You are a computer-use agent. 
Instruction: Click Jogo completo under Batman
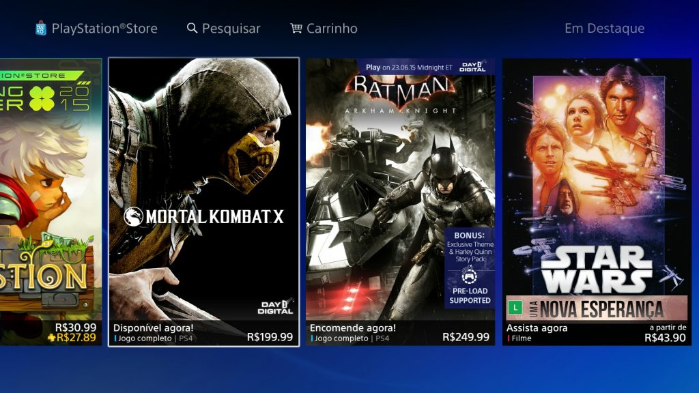pos(341,338)
